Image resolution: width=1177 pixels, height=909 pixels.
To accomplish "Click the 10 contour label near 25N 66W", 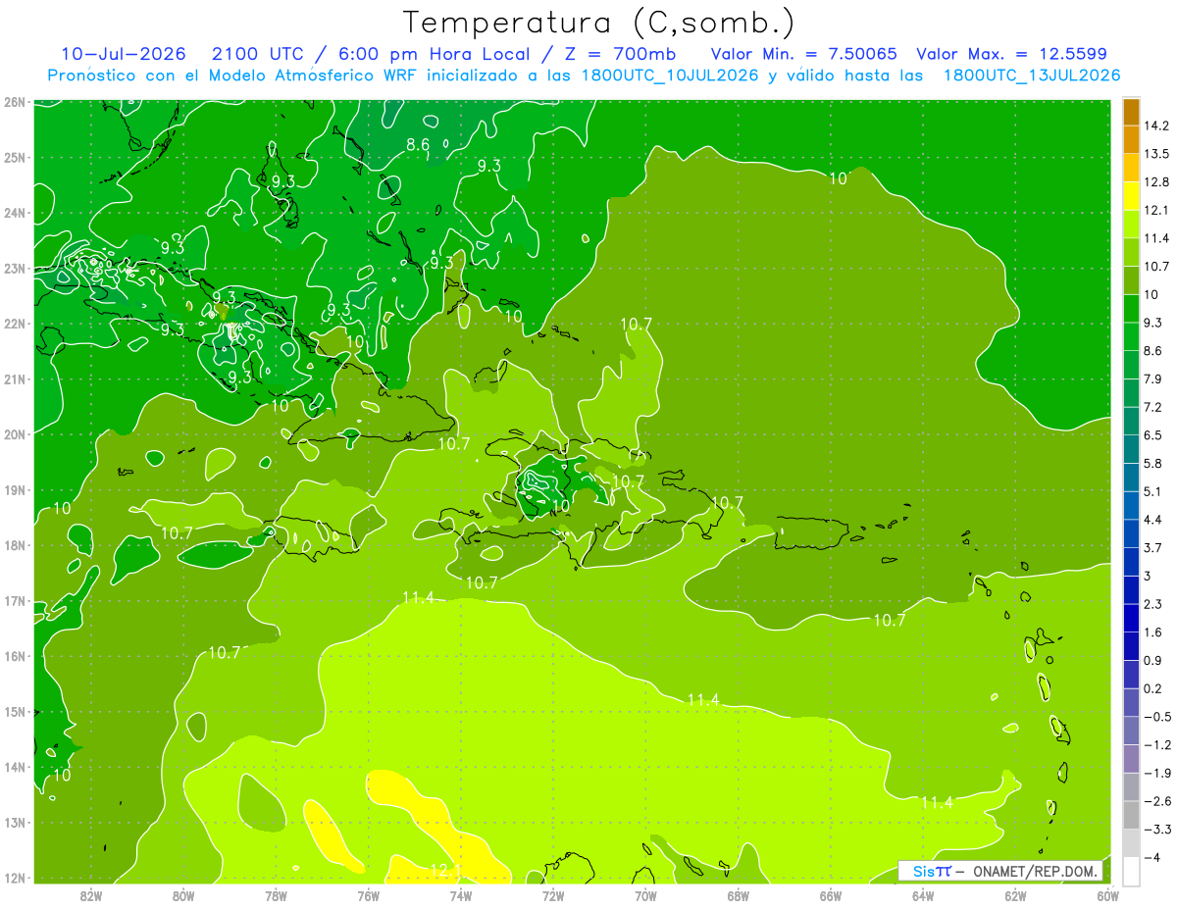I will [x=839, y=178].
